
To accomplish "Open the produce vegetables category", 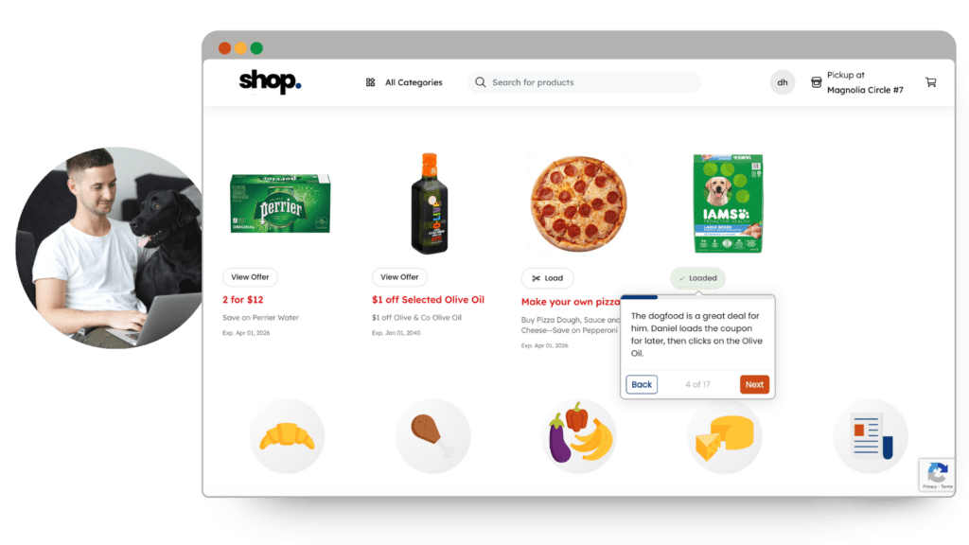I will pos(579,436).
